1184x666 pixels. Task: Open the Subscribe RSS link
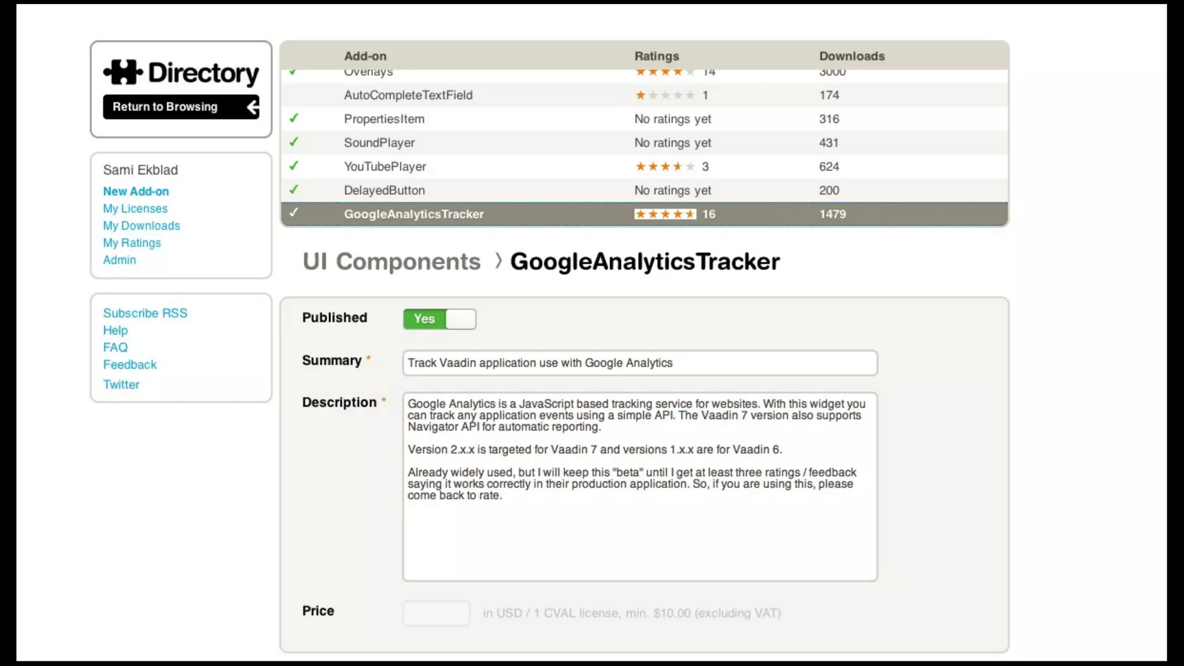pos(145,313)
